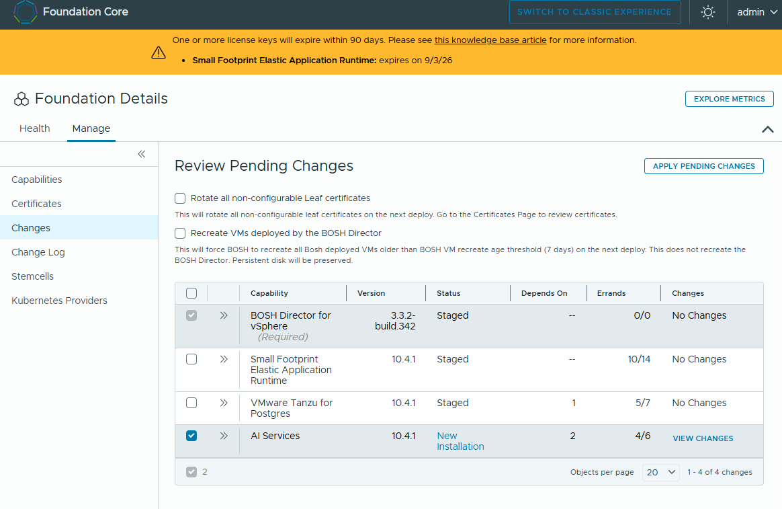The image size is (782, 509).
Task: Open Capabilities in the sidebar
Action: 37,180
